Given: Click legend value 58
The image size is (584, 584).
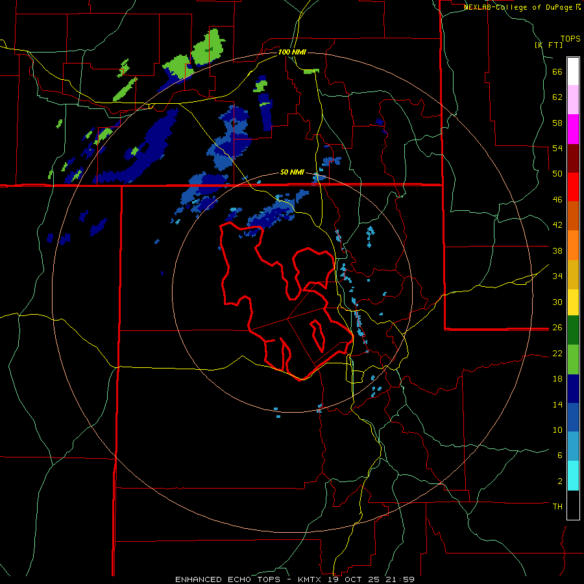Looking at the screenshot, I should tap(557, 123).
